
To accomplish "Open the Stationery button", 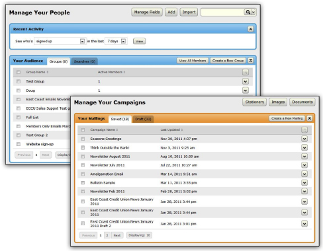I will click(255, 102).
